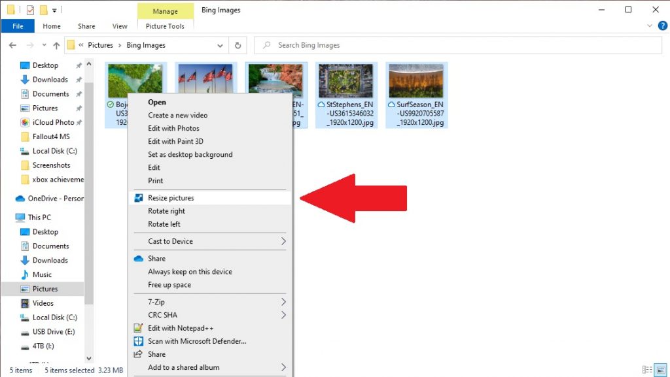Choose Scan with Microsoft Defender
The width and height of the screenshot is (670, 377).
pos(210,341)
